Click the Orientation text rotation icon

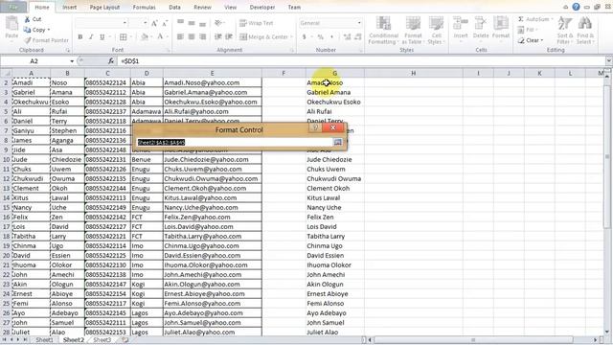pyautogui.click(x=218, y=23)
